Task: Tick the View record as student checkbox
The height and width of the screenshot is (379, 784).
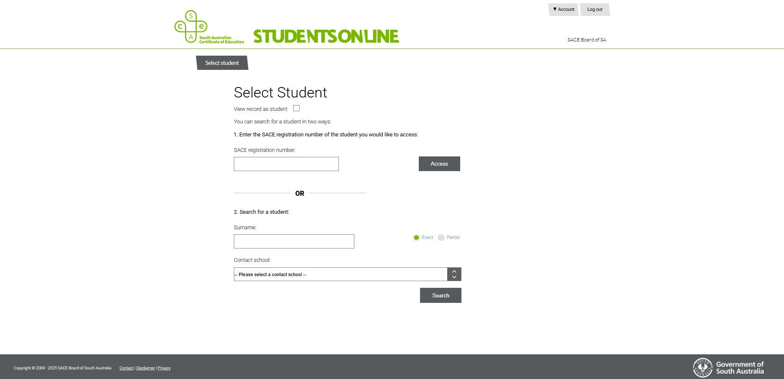Action: 297,108
